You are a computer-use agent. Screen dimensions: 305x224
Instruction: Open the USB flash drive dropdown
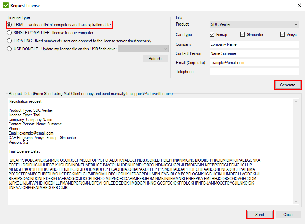143,49
